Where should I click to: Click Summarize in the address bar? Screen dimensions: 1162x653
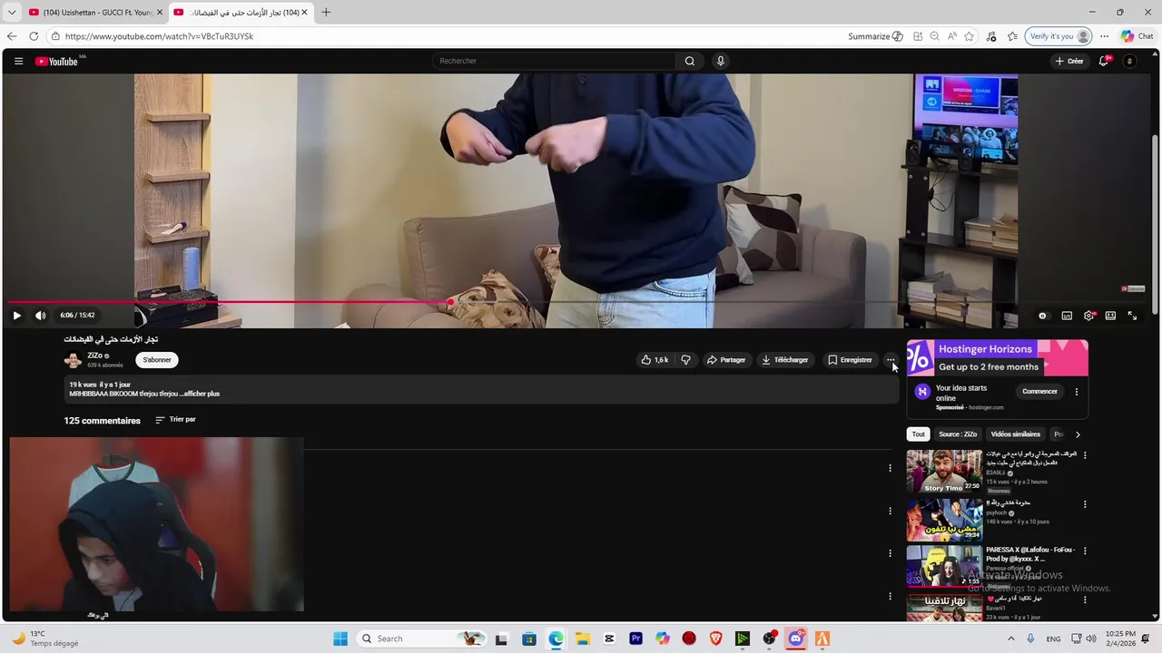[875, 36]
